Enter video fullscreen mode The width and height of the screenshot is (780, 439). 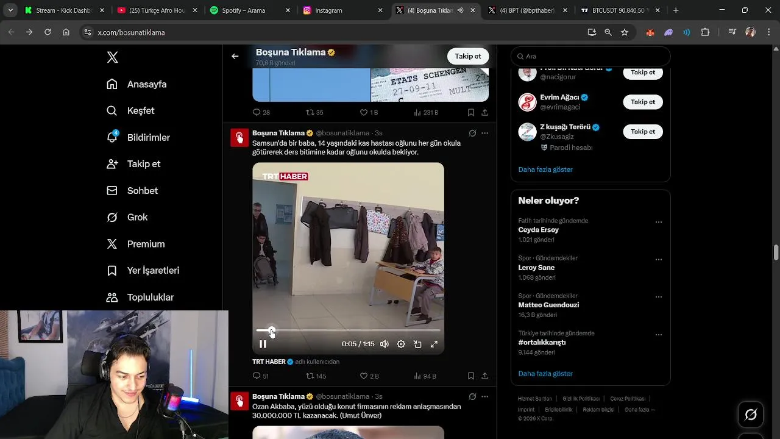pyautogui.click(x=434, y=344)
